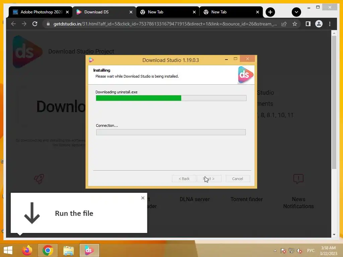Go back to previous page
The height and width of the screenshot is (257, 343).
(x=13, y=24)
